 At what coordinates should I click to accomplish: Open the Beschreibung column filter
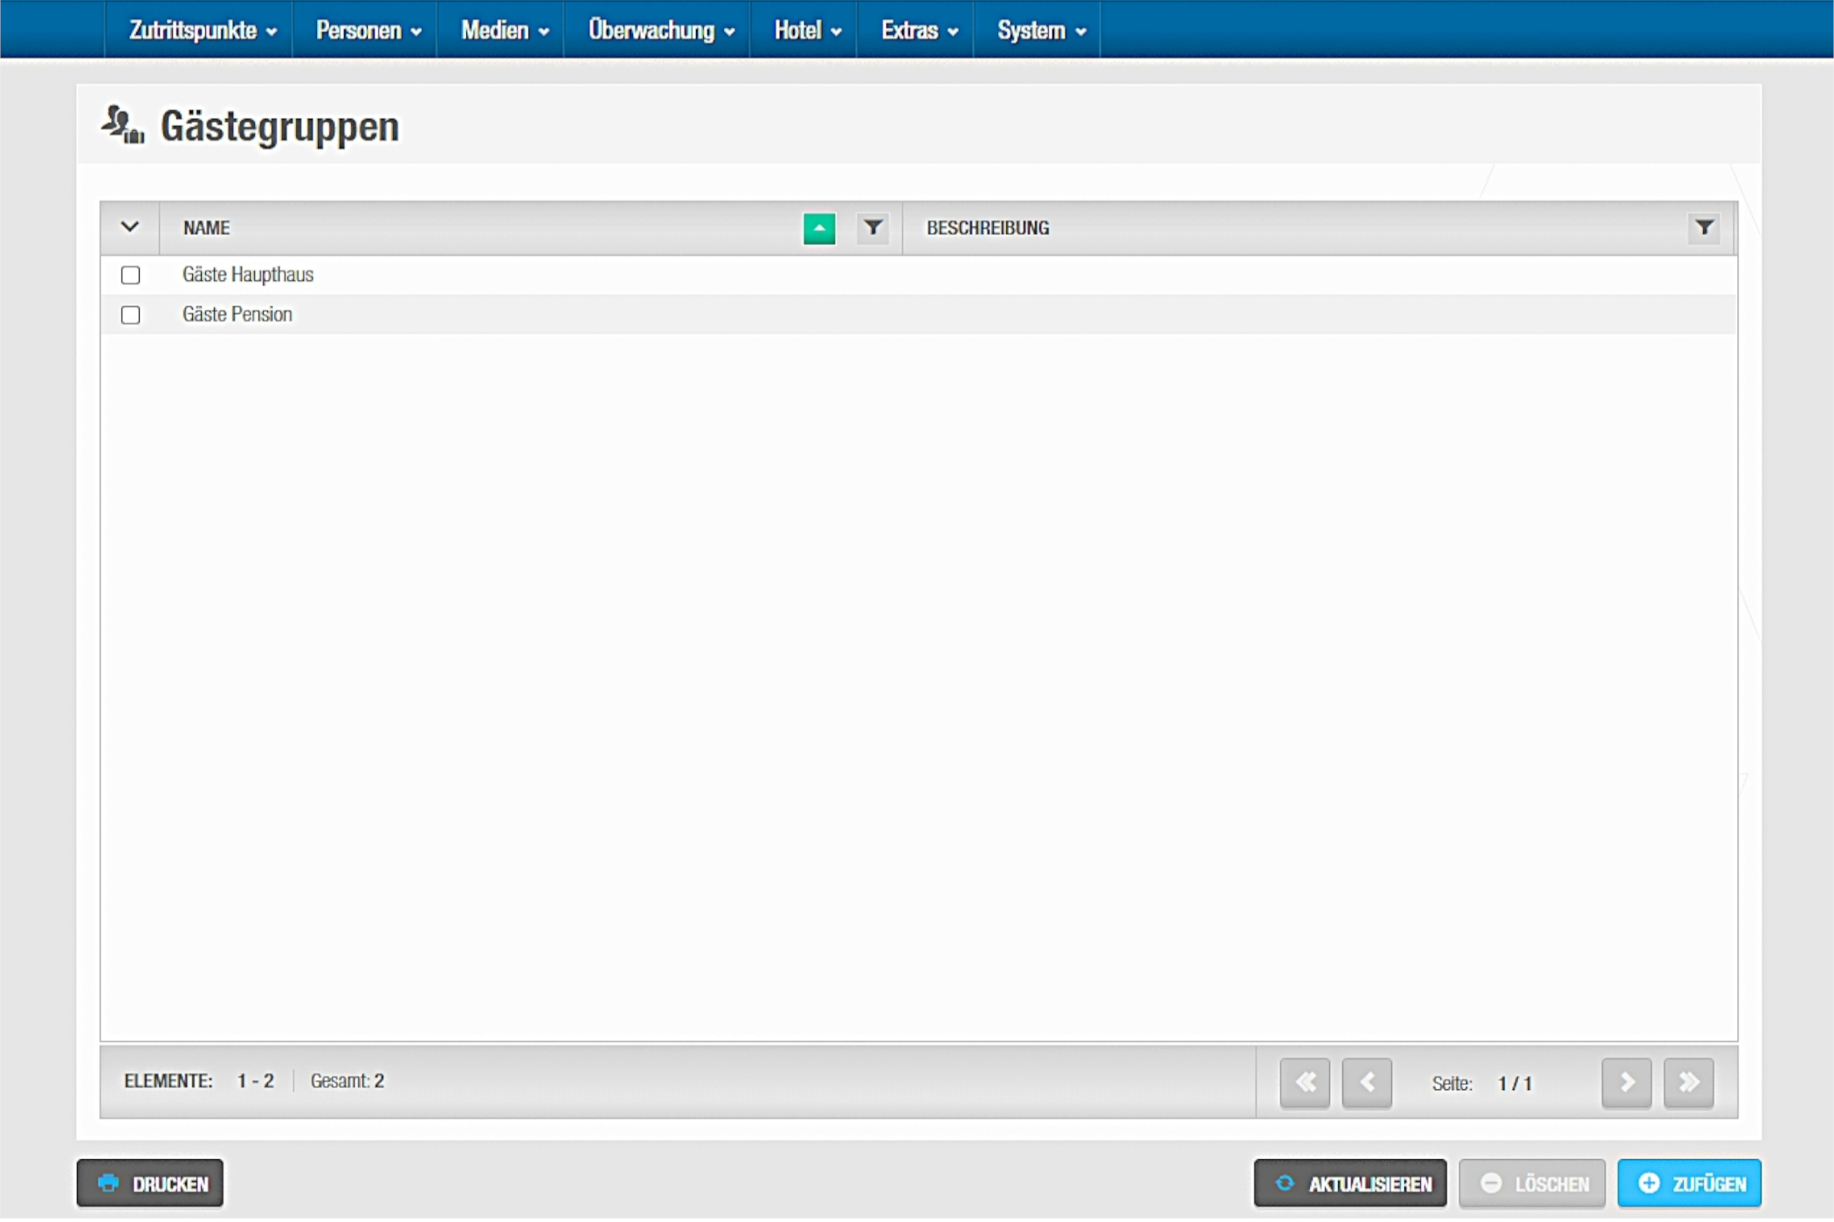1703,229
